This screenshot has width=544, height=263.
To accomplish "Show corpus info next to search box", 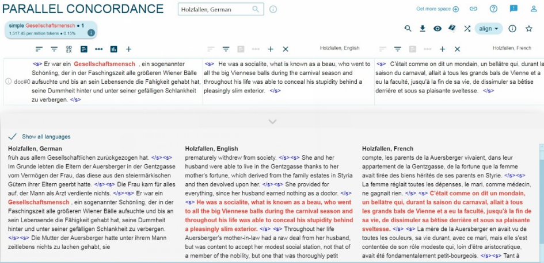I will point(273,9).
